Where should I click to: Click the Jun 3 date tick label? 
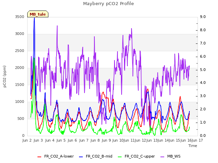38,140
